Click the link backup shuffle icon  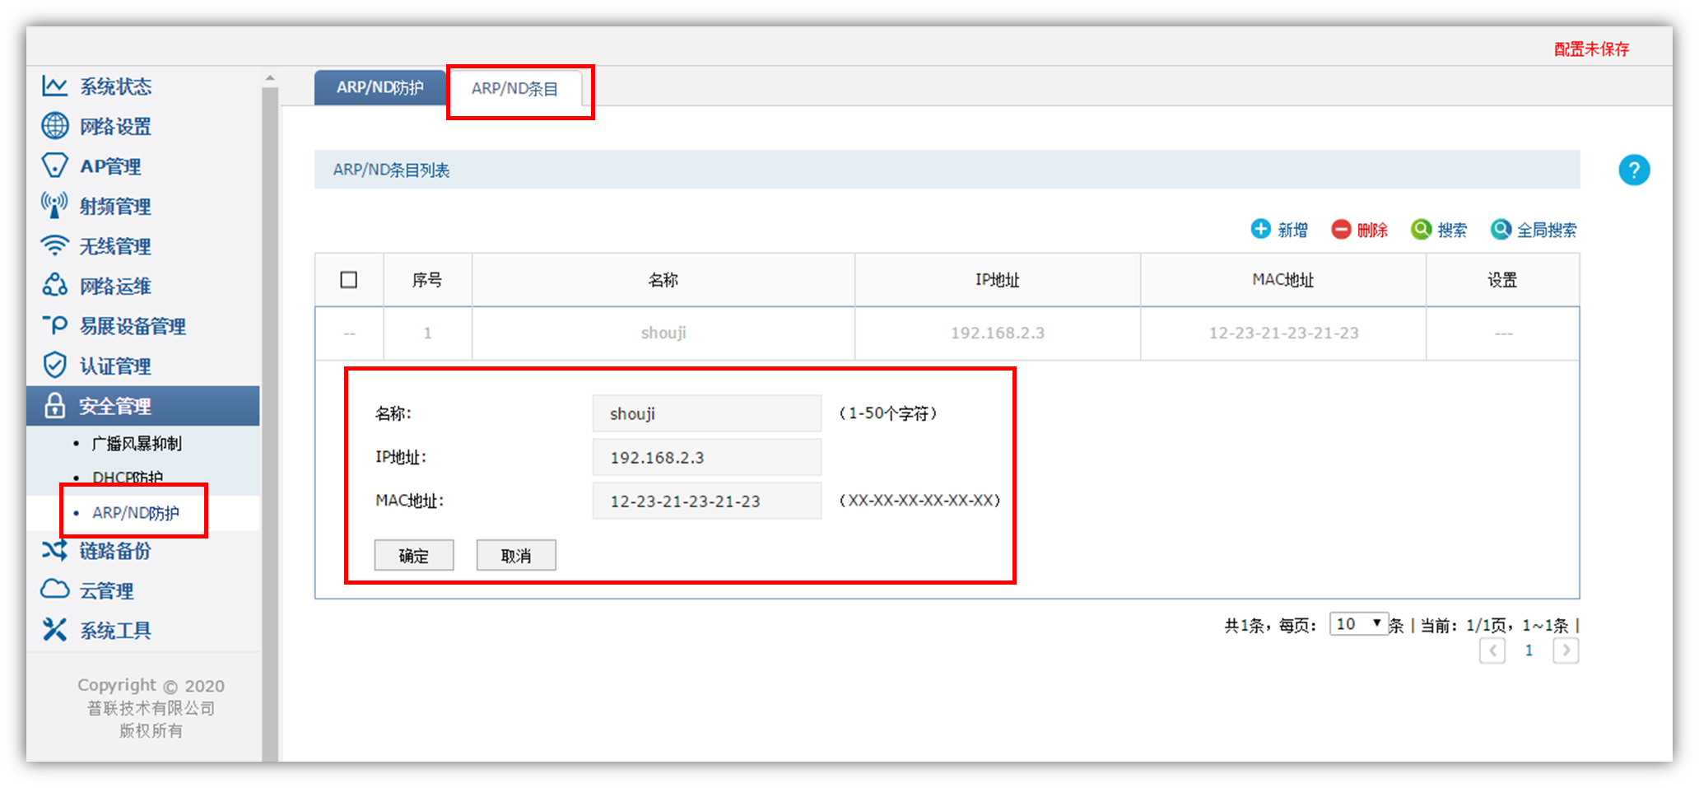(x=54, y=550)
